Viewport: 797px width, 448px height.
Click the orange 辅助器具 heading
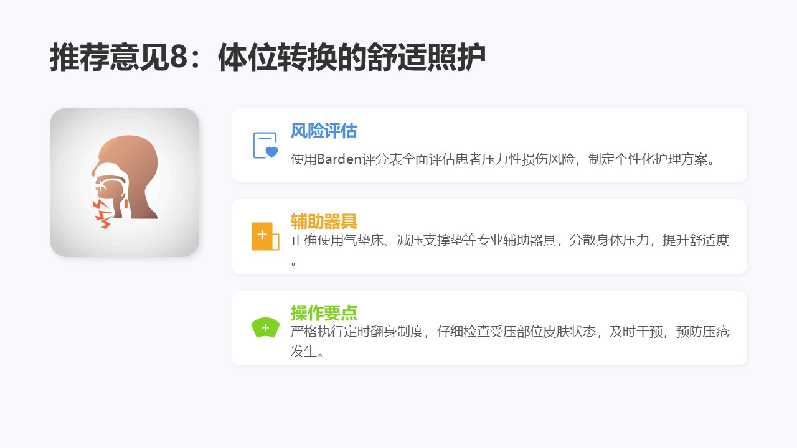click(x=324, y=221)
